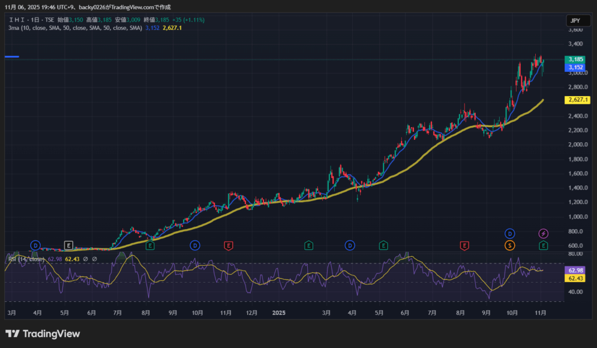597x348 pixels.
Task: Click the purple 62.98 RSI value label
Action: pos(575,270)
